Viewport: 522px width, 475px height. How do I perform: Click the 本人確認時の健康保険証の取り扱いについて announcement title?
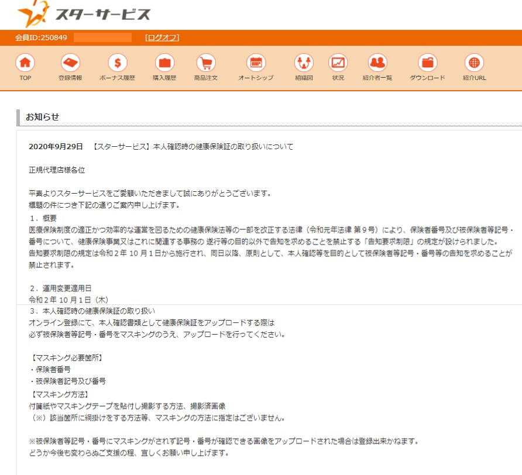(223, 147)
